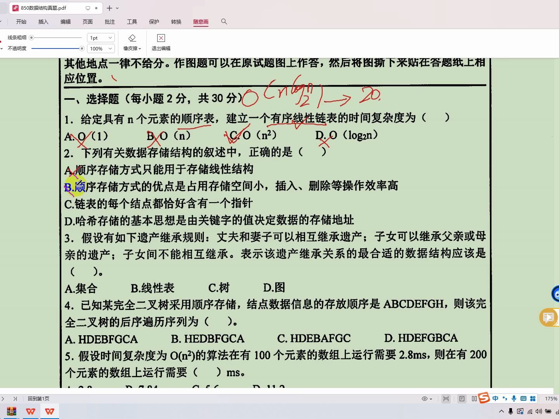Click option C. HDEBAFGC
This screenshot has height=419, width=559.
[314, 338]
